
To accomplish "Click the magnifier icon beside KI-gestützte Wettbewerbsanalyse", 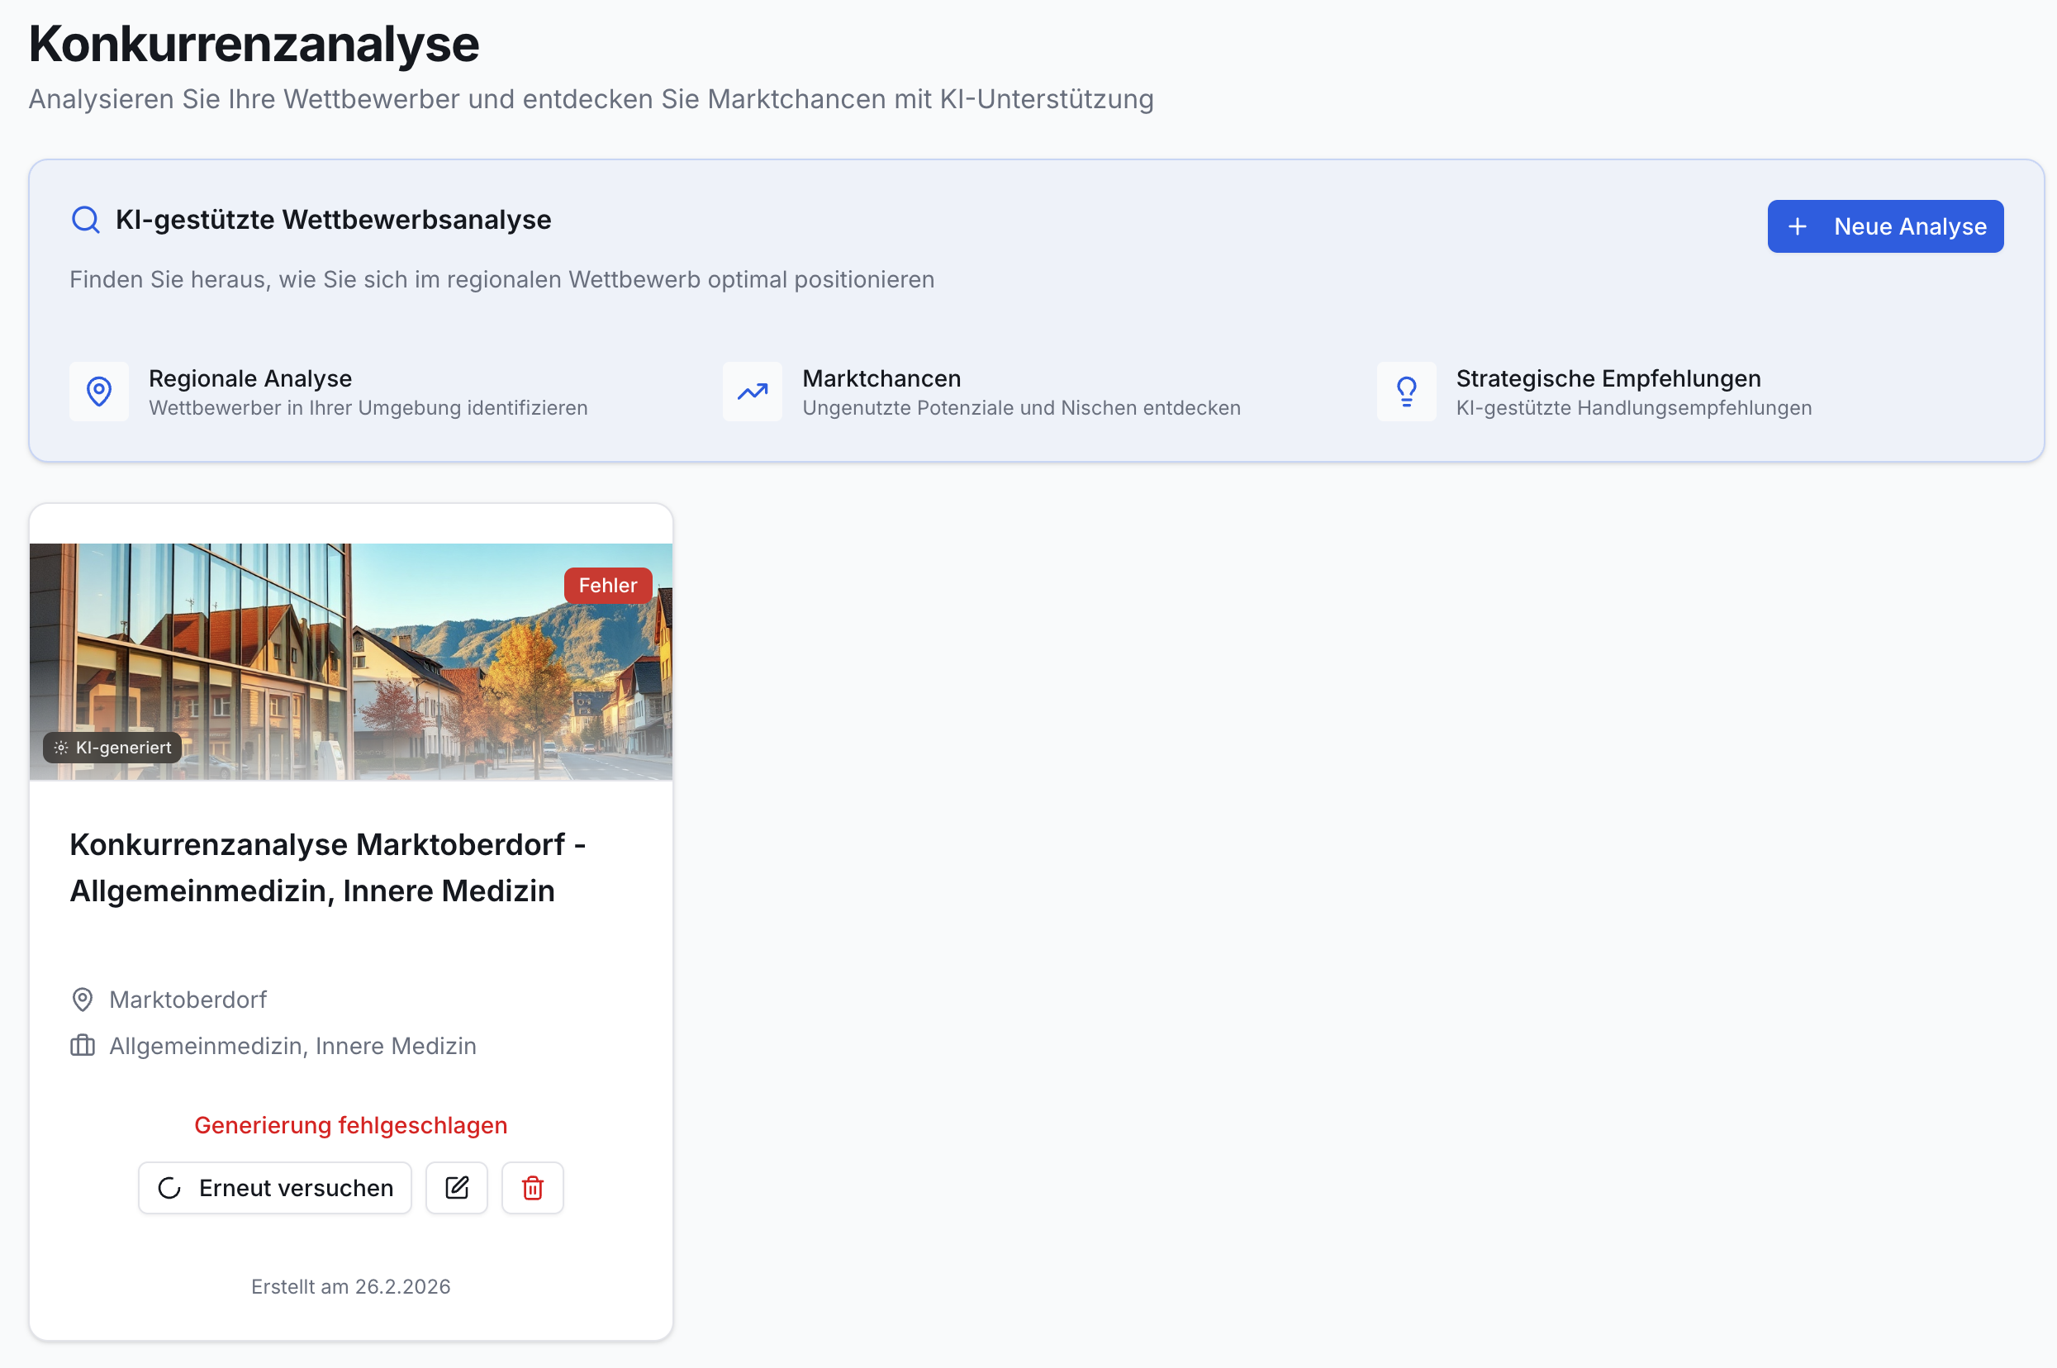I will 85,220.
